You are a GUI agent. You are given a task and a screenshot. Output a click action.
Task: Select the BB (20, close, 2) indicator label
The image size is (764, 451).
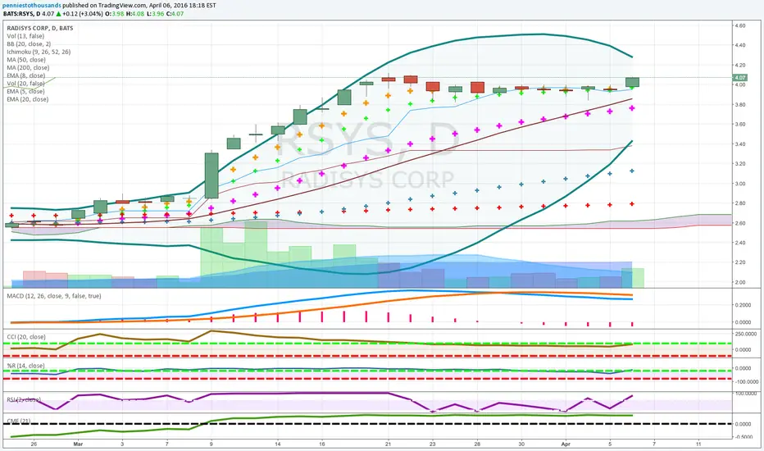(29, 44)
